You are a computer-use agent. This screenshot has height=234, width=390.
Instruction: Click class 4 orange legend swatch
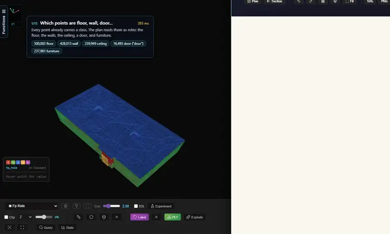pyautogui.click(x=23, y=162)
